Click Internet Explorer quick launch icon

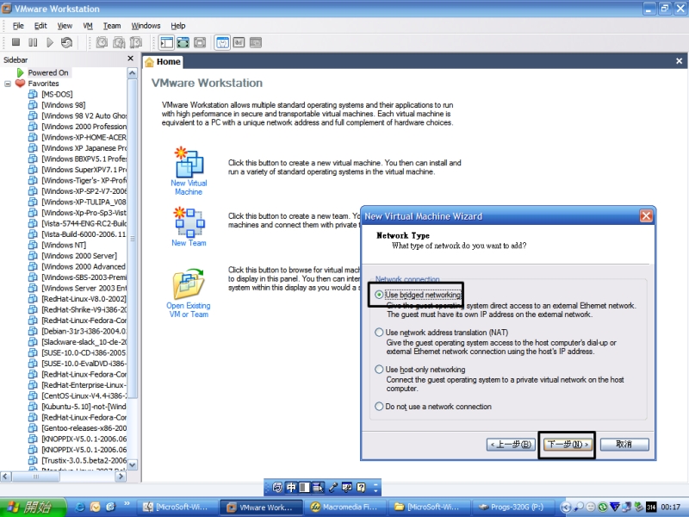(80, 507)
